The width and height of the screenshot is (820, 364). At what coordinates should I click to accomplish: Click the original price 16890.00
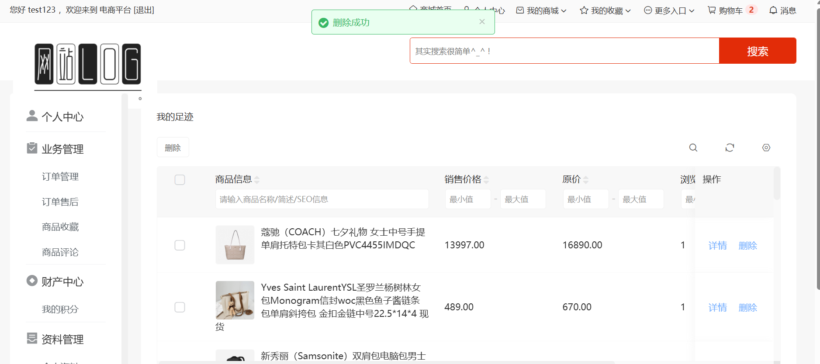582,245
